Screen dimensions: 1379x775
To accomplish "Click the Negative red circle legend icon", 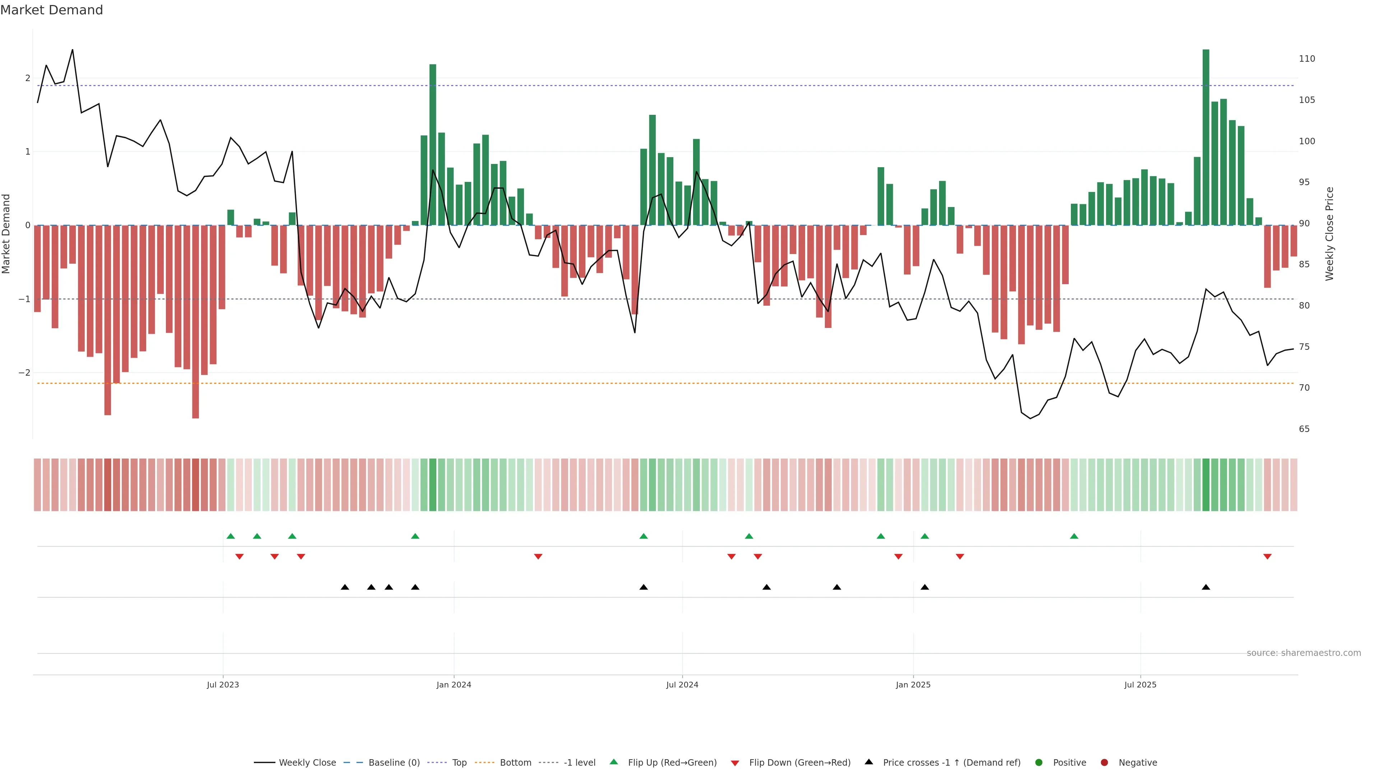I will (x=1104, y=762).
